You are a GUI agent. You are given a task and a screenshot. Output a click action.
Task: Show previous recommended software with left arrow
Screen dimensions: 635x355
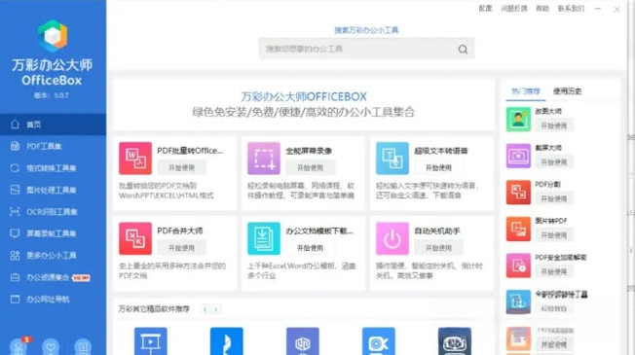[205, 309]
